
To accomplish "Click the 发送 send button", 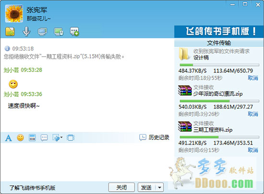I will pos(146,187).
